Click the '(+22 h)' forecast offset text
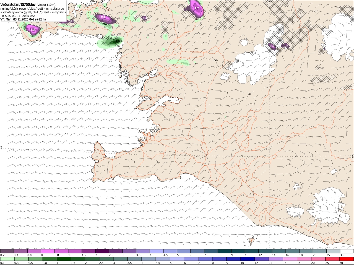 41,19
